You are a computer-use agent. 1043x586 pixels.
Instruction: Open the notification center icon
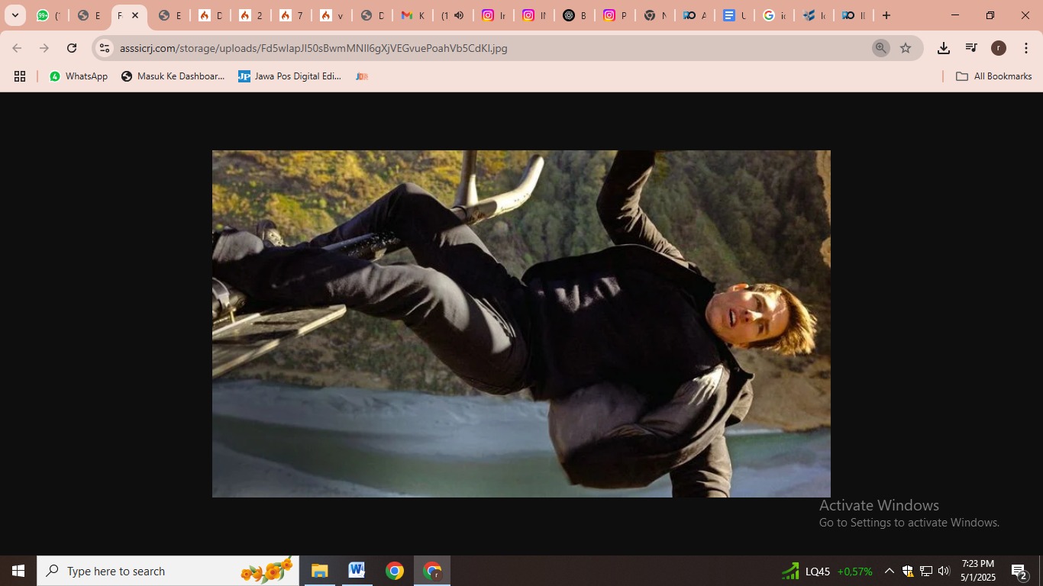[x=1019, y=571]
